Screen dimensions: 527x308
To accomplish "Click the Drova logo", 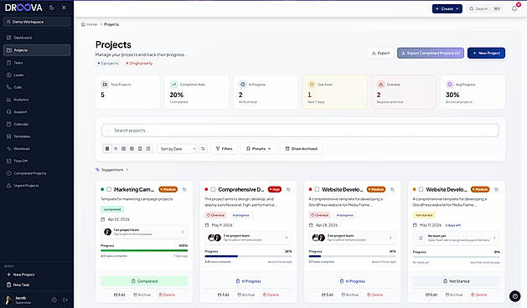I will 23,8.
